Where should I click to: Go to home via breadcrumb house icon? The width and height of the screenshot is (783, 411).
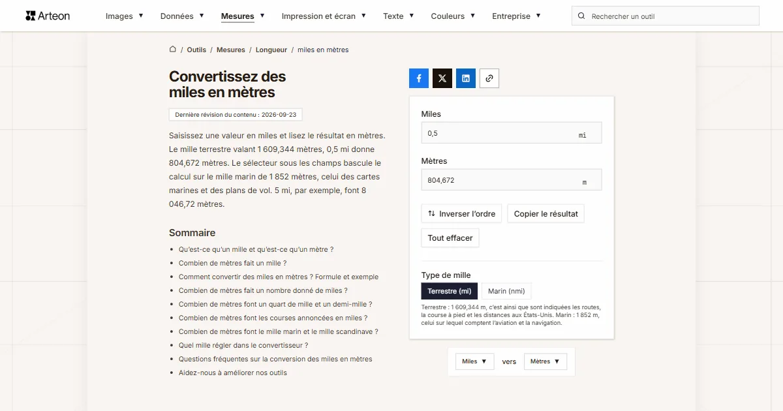(173, 50)
